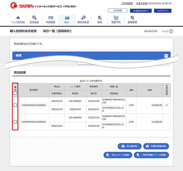Click the 手数料明細印刷 button
The width and height of the screenshot is (183, 171).
[156, 146]
